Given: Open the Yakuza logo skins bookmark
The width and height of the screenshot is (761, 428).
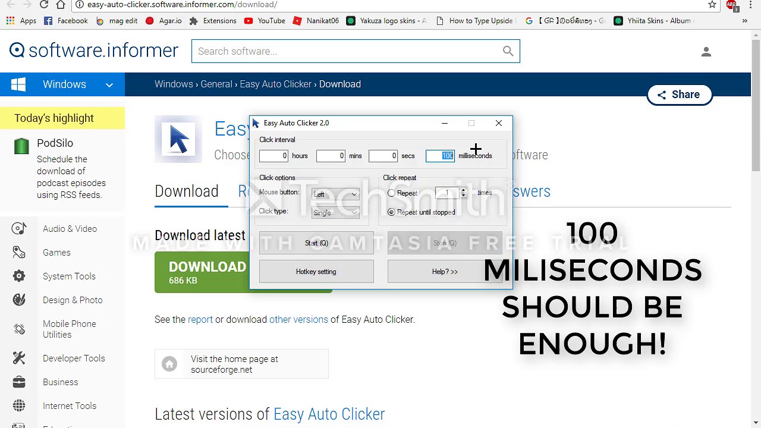Looking at the screenshot, I should click(x=386, y=21).
